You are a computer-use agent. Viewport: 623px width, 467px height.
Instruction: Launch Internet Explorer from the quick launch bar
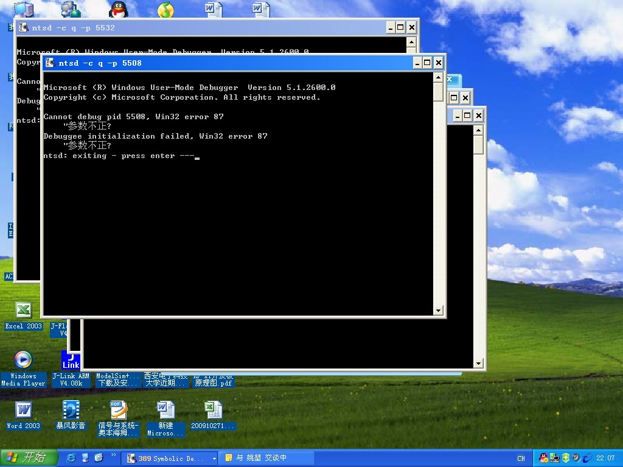point(71,458)
